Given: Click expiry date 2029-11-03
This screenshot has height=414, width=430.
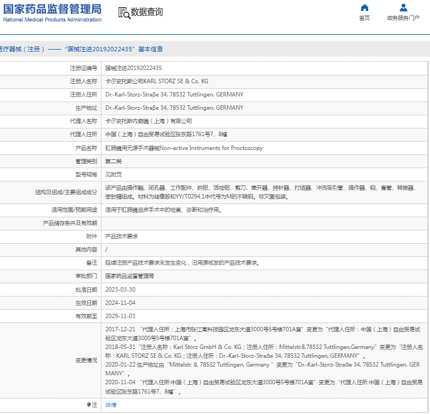Looking at the screenshot, I should pos(120,316).
